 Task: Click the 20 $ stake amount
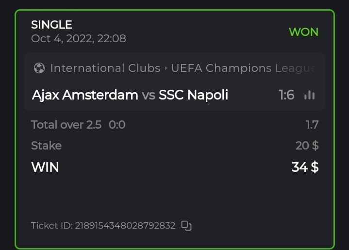pyautogui.click(x=307, y=146)
